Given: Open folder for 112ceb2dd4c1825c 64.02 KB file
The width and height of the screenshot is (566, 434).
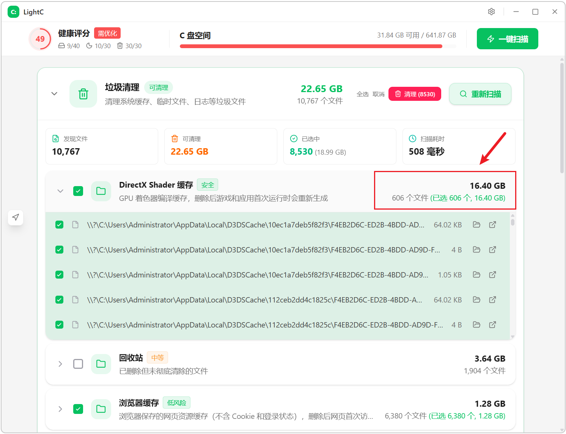Looking at the screenshot, I should point(476,300).
